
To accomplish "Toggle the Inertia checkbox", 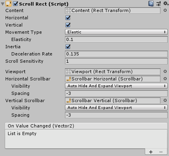I will tap(68, 47).
